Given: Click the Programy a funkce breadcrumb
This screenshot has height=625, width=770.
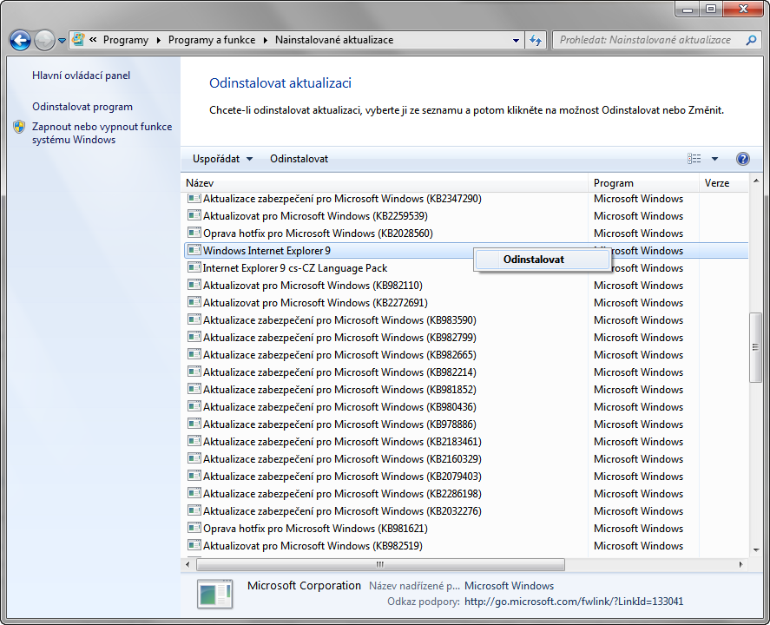Looking at the screenshot, I should [x=212, y=40].
